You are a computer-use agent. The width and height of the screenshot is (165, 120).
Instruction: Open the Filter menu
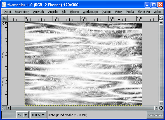click(x=119, y=12)
